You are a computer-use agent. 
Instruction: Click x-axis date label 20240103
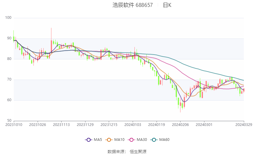coord(133,125)
